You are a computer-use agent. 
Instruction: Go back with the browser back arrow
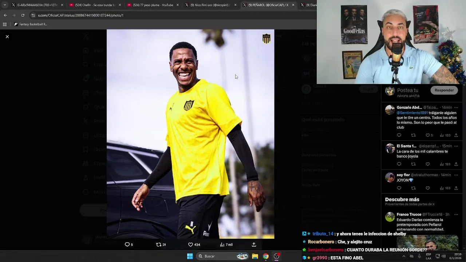[5, 15]
